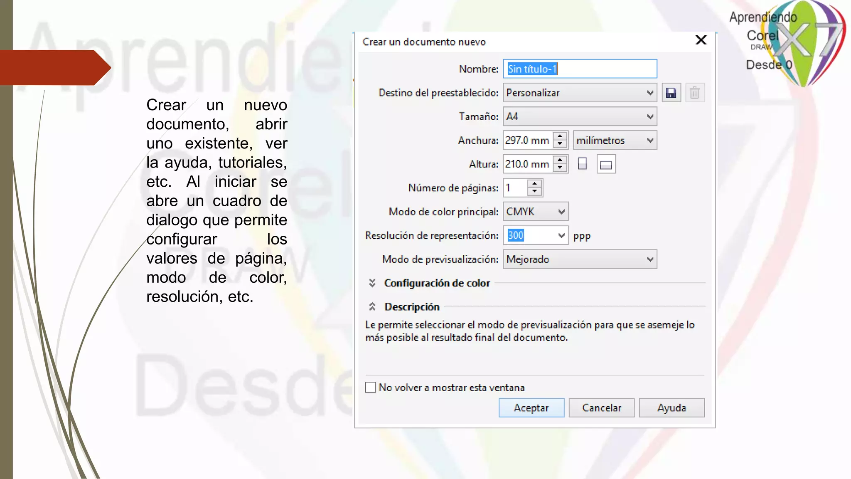The image size is (851, 479).
Task: Check No volver a mostrar esta ventana
Action: click(x=371, y=388)
